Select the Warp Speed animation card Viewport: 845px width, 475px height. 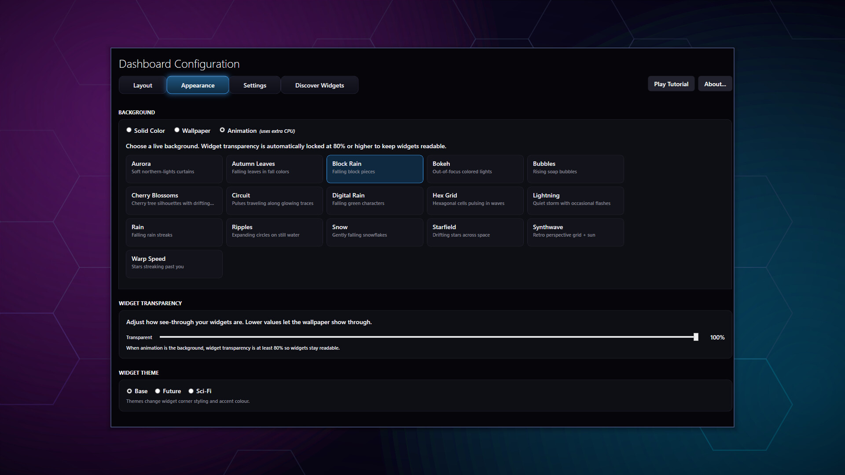[174, 264]
